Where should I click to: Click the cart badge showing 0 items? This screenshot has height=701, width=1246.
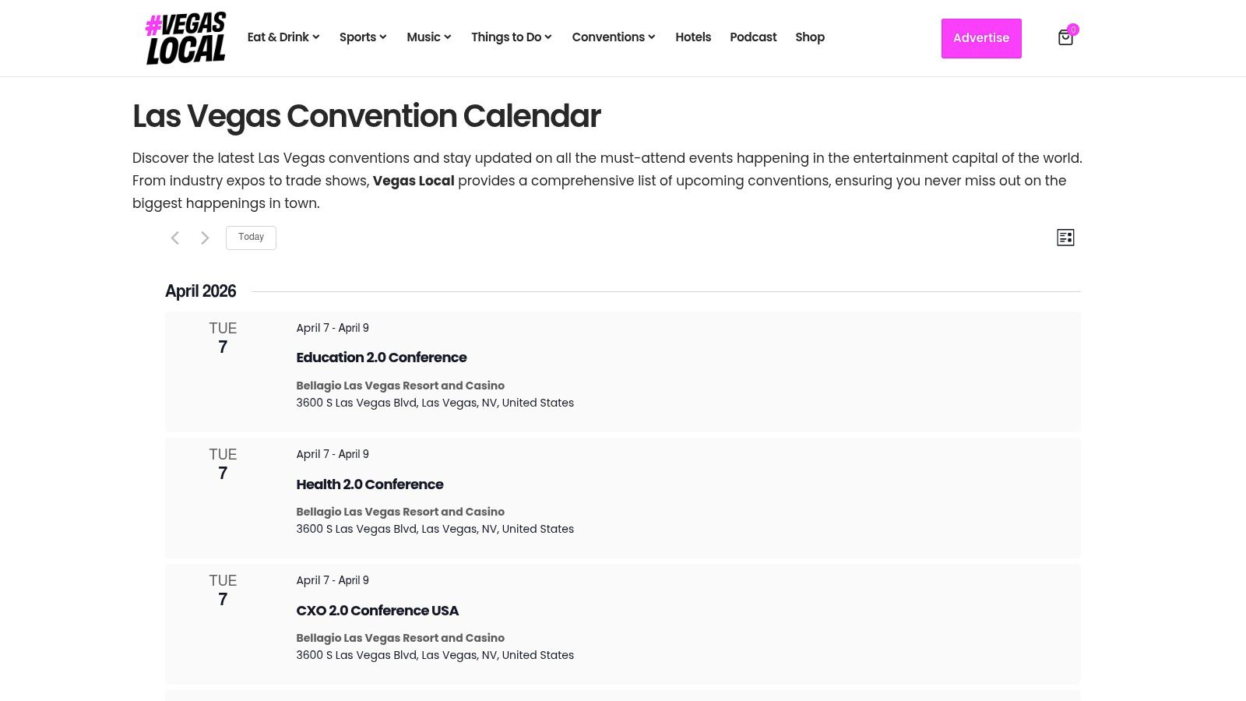pos(1073,29)
